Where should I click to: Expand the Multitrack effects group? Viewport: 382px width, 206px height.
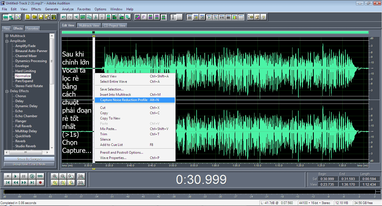(x=7, y=36)
